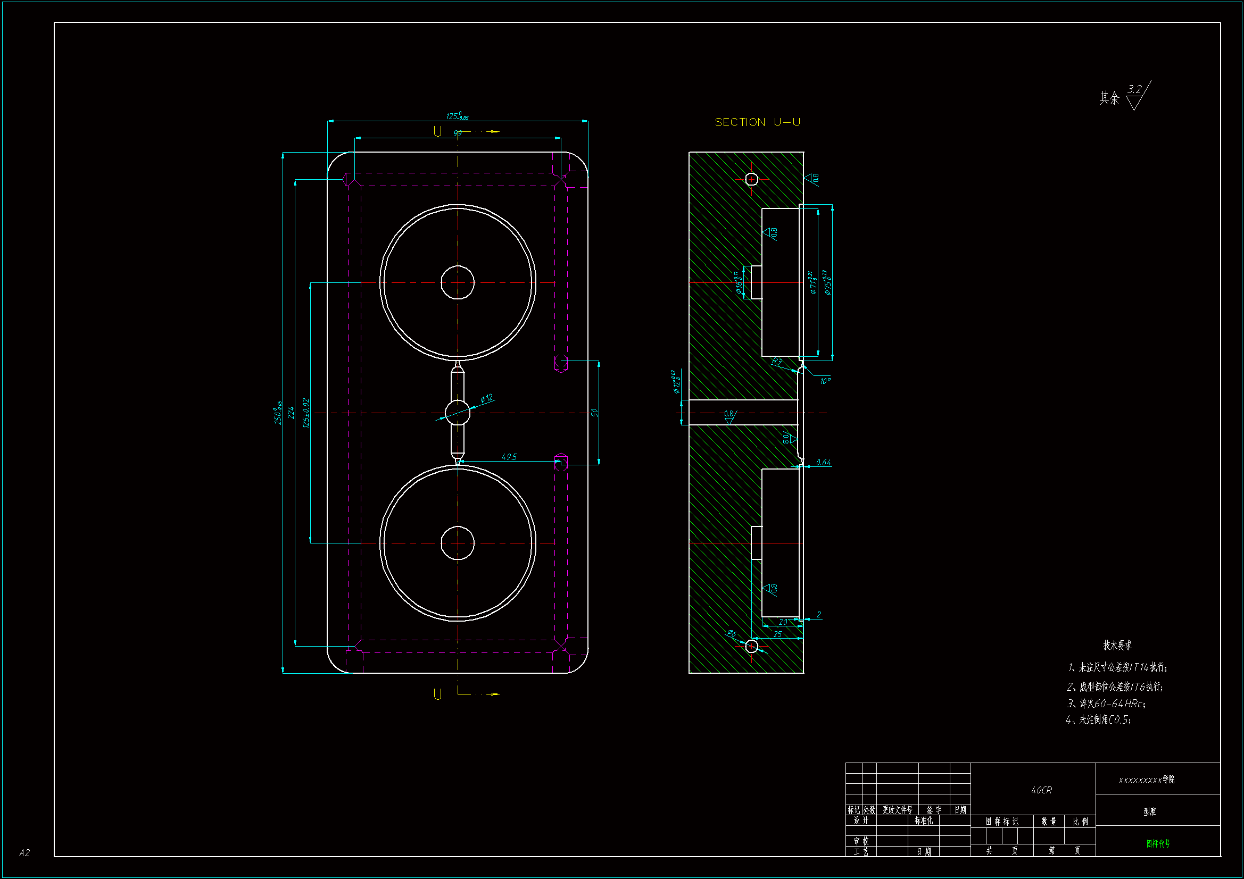Screen dimensions: 1244x879
Task: Click the 型腔 part name cell
Action: pos(1149,811)
